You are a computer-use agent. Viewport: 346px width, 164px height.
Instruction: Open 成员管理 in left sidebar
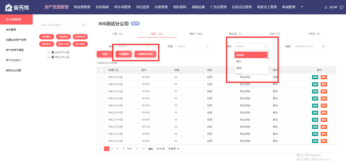[11, 30]
